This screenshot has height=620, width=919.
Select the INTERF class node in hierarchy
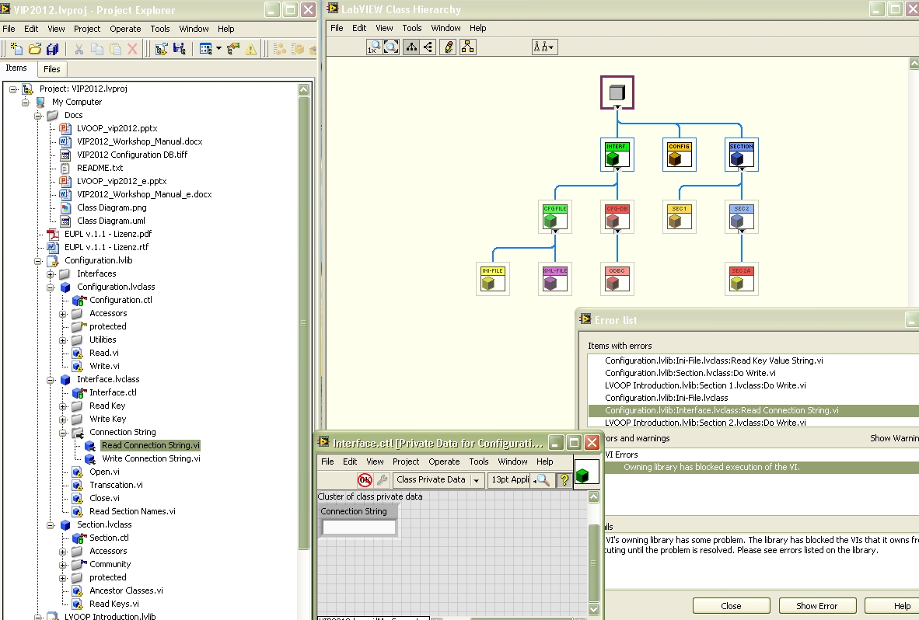point(617,155)
